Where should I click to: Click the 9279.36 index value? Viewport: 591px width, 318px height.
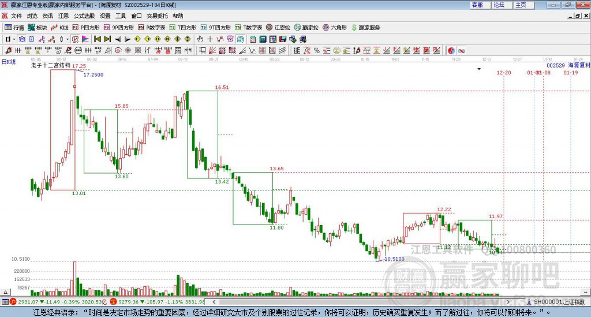pos(129,302)
